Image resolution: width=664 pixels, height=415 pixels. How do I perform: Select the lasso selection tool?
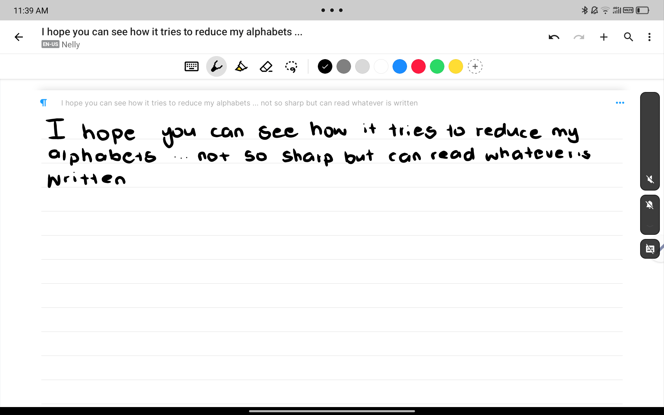291,66
